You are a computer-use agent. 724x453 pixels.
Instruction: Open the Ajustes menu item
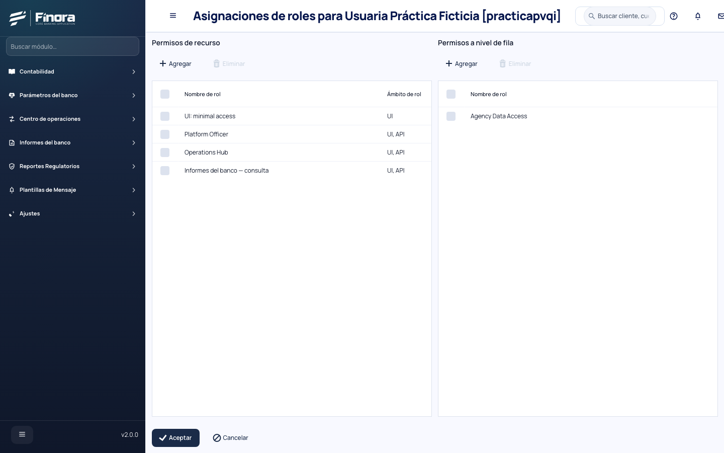click(72, 213)
